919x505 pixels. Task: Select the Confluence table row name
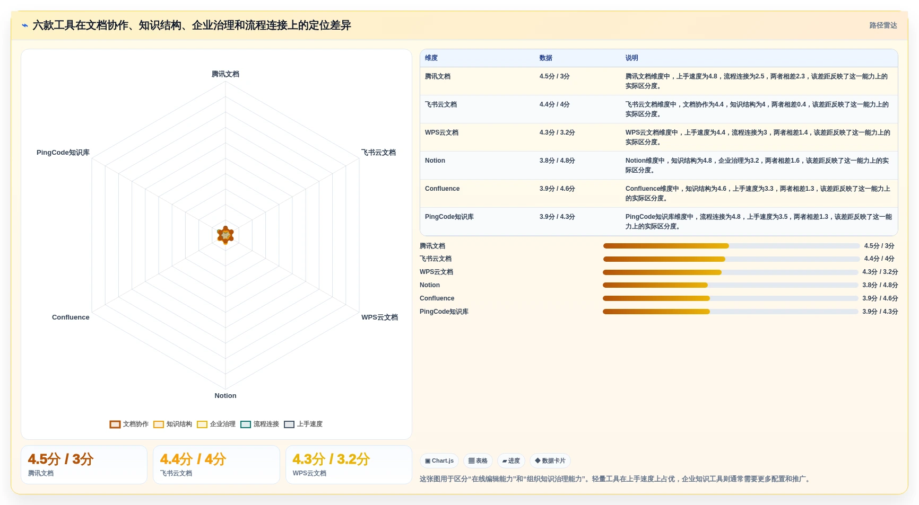(x=443, y=189)
